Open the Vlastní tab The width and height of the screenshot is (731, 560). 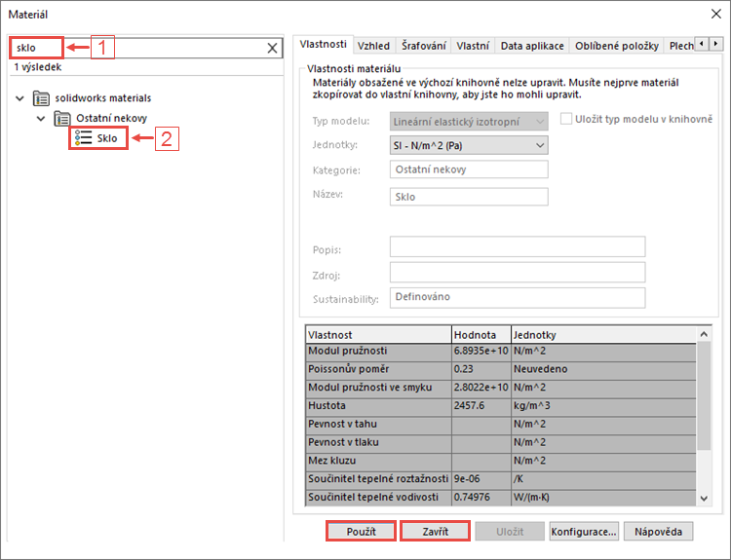(x=473, y=46)
